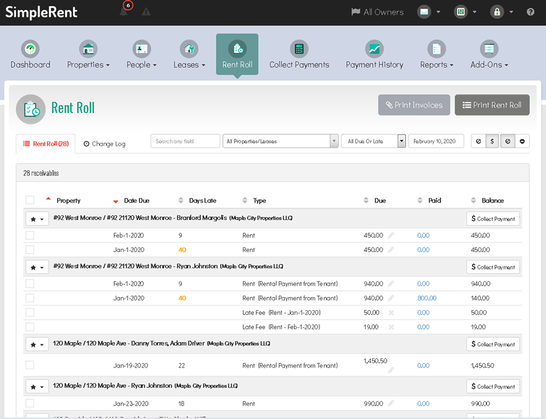Viewport: 546px width, 419px height.
Task: Check the Jan-23-2020 990.00 rent row
Action: click(30, 404)
